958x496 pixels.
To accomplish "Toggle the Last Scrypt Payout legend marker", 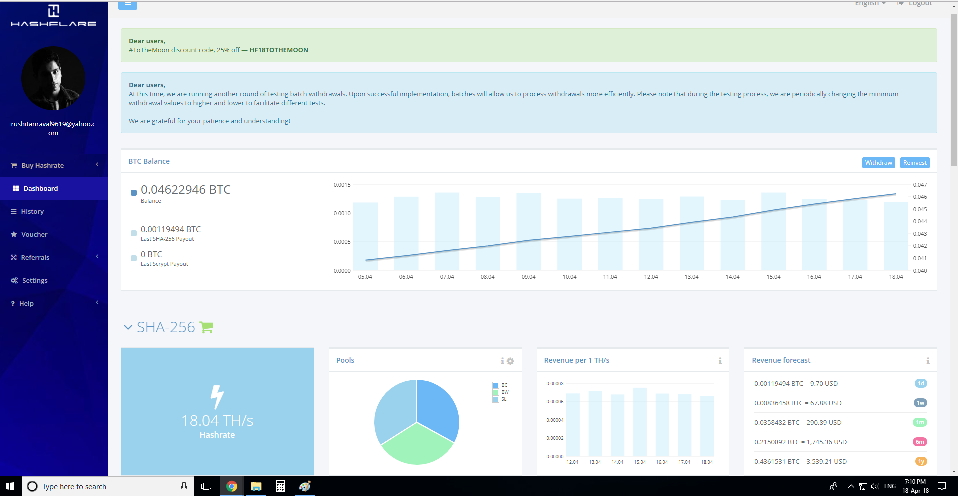I will tap(134, 258).
